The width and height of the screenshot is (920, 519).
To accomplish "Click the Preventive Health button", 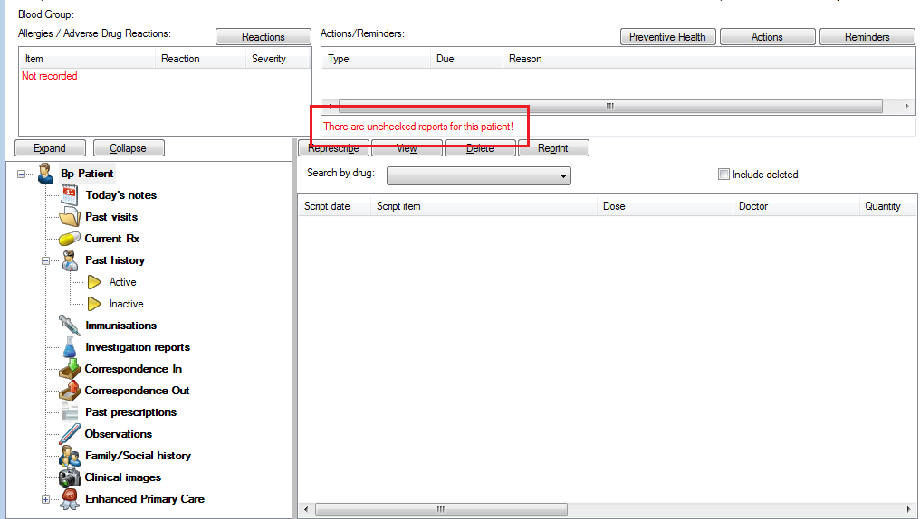I will click(667, 37).
